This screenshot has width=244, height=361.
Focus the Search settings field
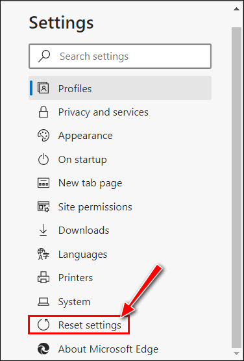pos(120,56)
